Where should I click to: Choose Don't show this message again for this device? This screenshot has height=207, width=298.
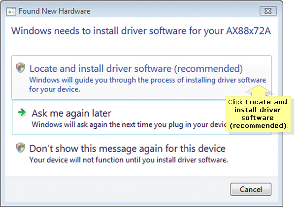141,154
